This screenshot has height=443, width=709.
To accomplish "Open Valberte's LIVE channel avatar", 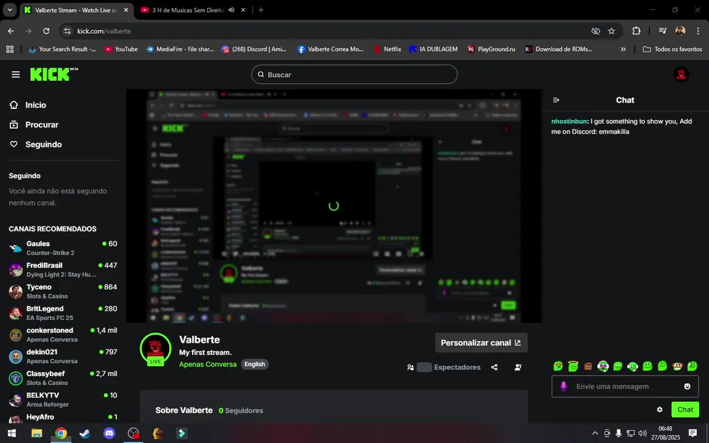I will pyautogui.click(x=155, y=349).
